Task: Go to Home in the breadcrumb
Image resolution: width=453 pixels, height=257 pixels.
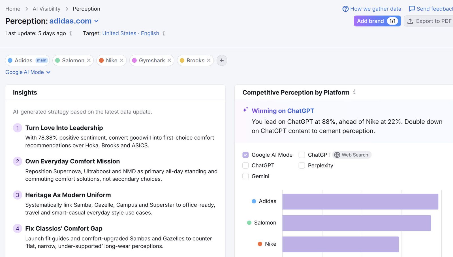Action: click(13, 9)
